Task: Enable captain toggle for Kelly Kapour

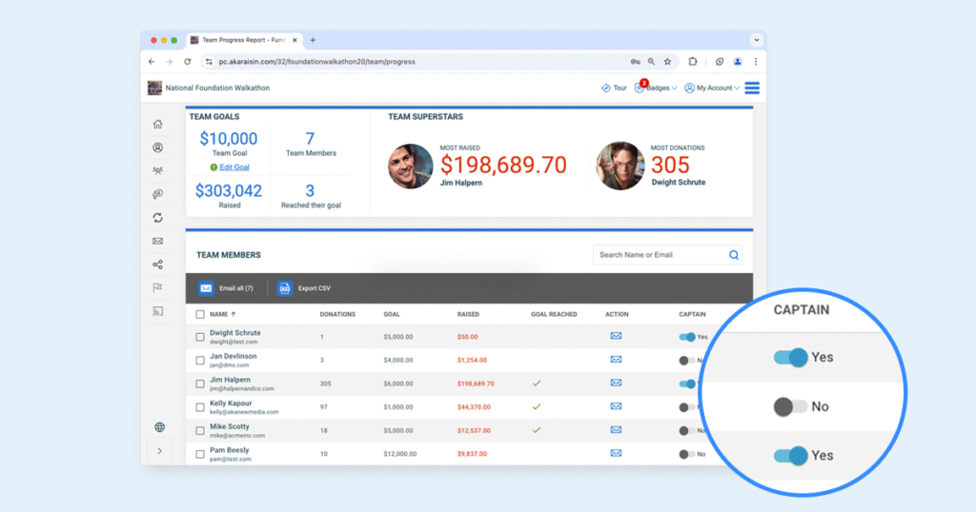Action: pyautogui.click(x=686, y=406)
